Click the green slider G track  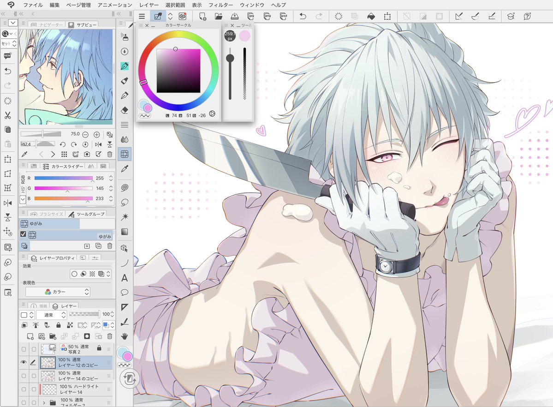[64, 188]
